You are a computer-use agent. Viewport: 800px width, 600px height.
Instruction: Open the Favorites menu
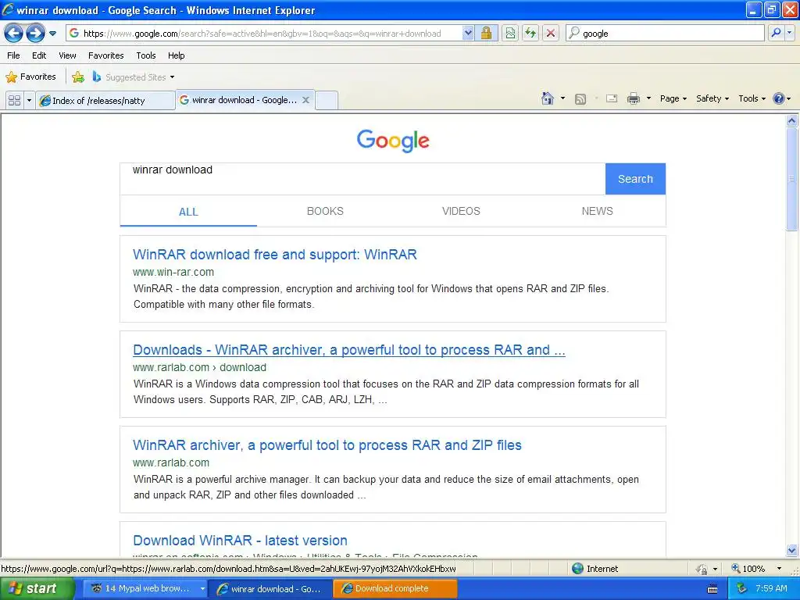pos(105,55)
